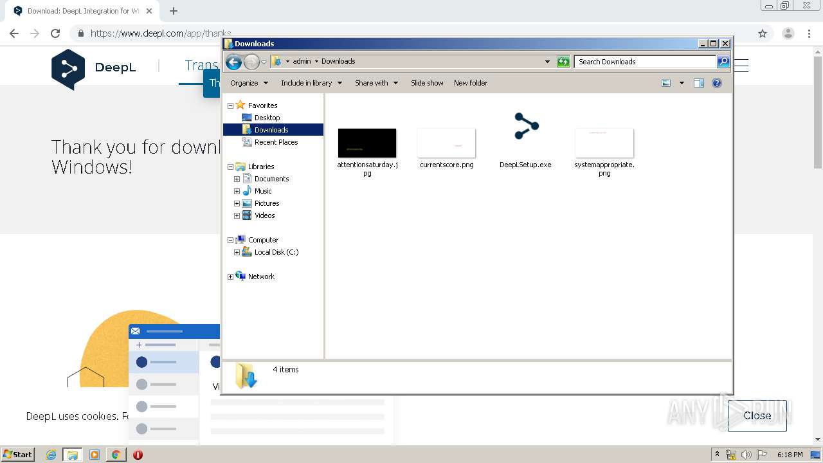Open Internet Explorer from taskbar
This screenshot has width=823, height=463.
pos(51,455)
